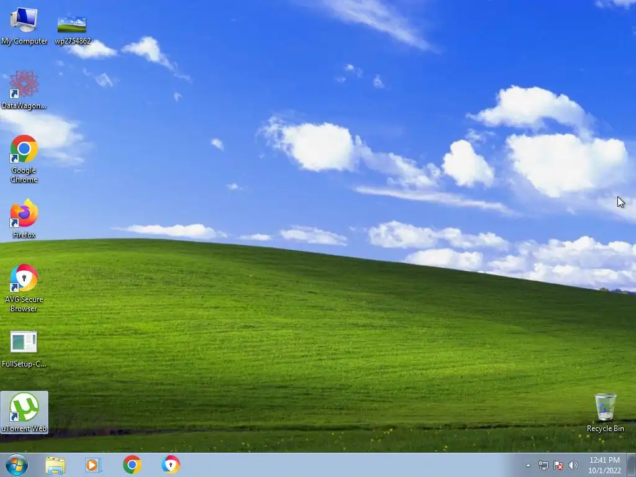Select the Google Chrome desktop shortcut
This screenshot has width=636, height=477.
[x=24, y=158]
